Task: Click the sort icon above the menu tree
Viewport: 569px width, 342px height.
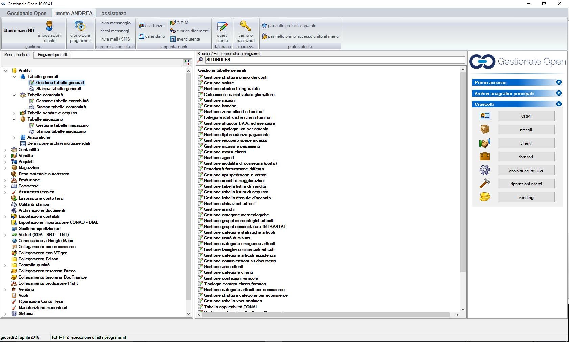Action: pyautogui.click(x=187, y=62)
